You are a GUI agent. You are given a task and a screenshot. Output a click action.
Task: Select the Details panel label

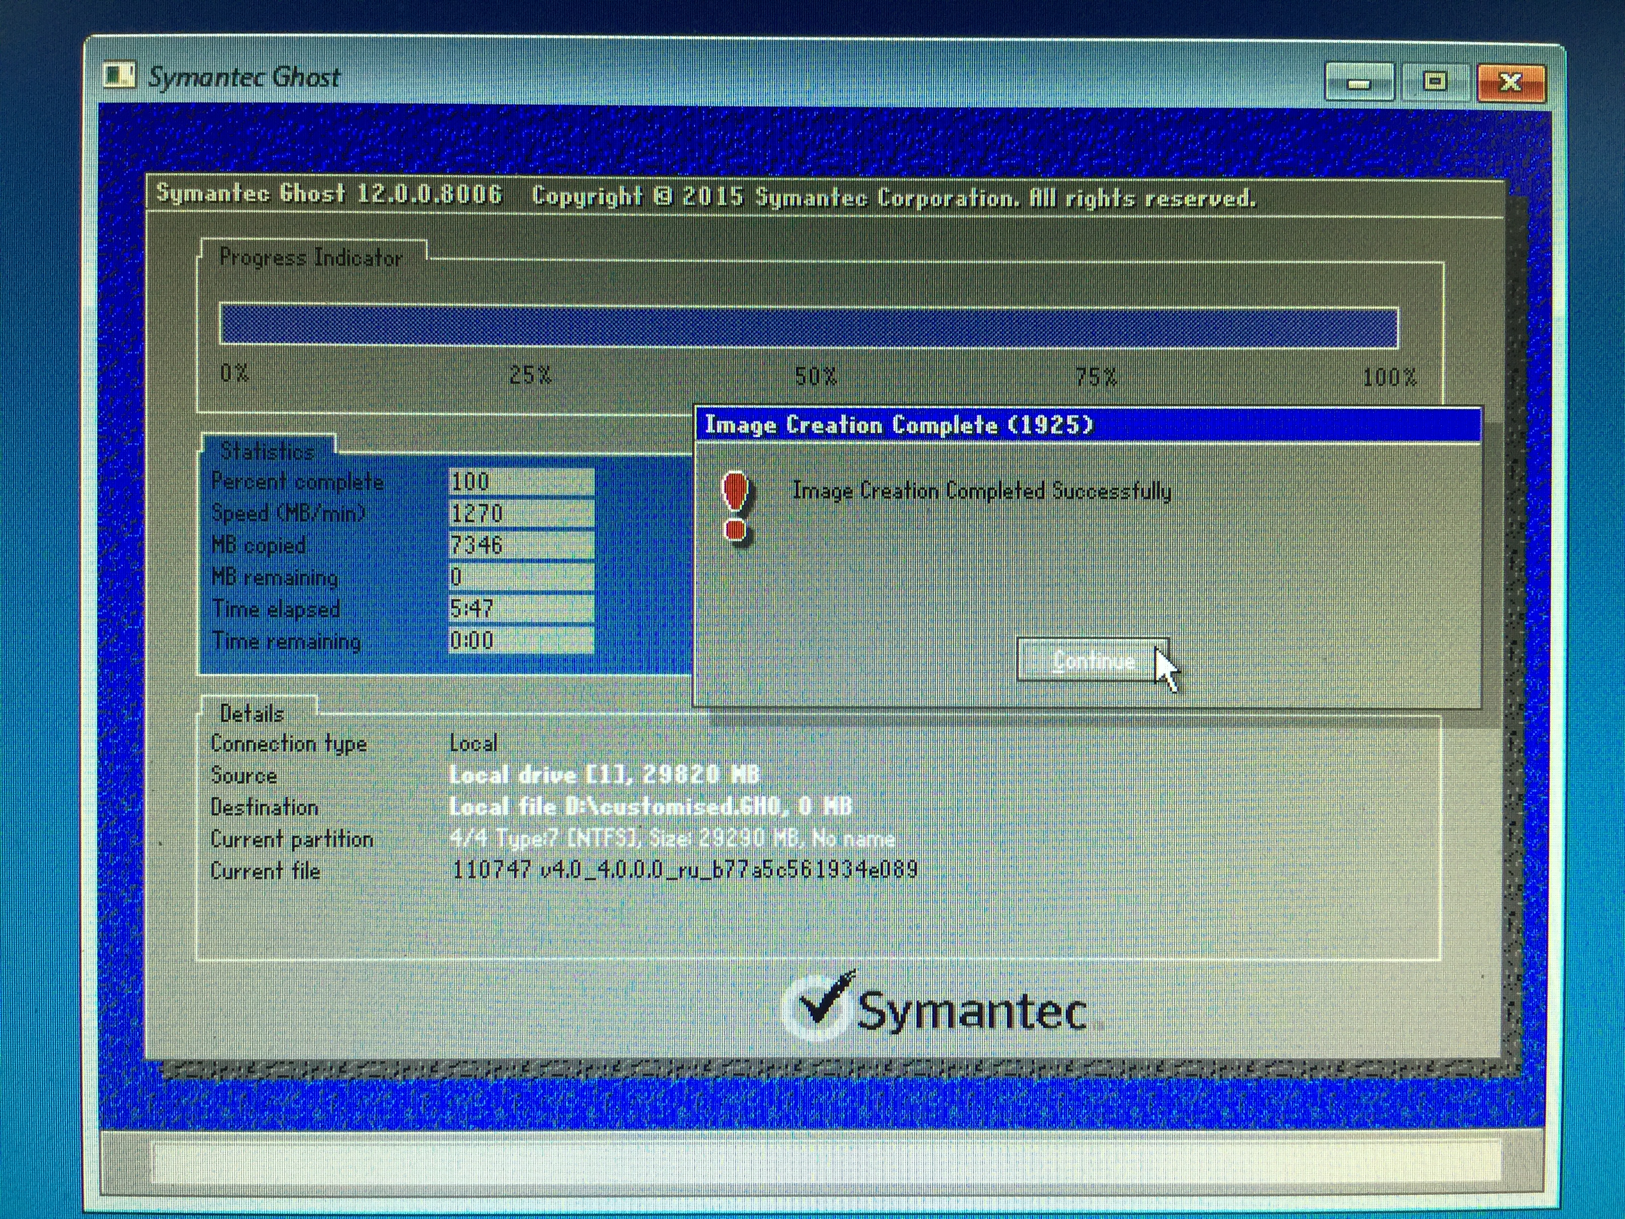(252, 714)
